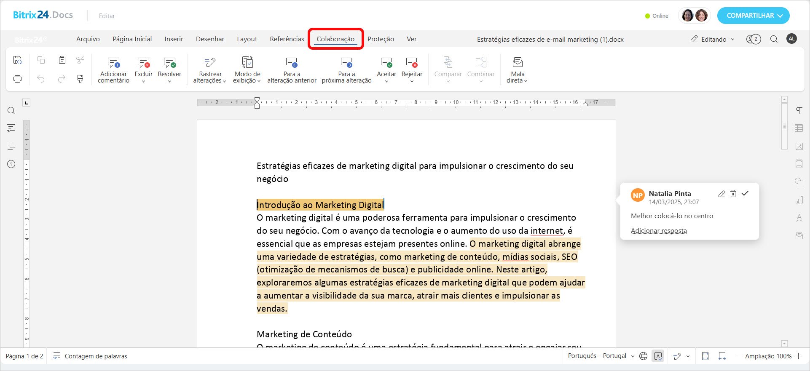The height and width of the screenshot is (371, 810).
Task: Go to the next change
Action: 346,63
